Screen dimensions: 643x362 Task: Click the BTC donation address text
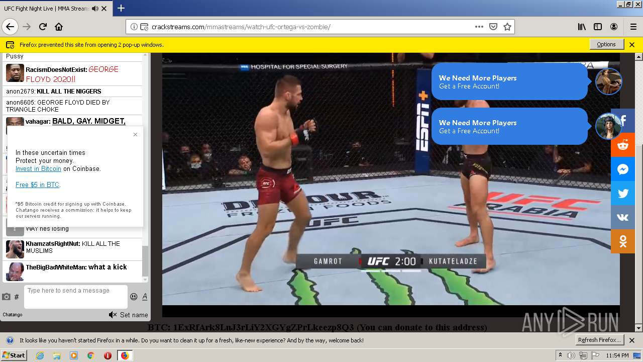click(317, 327)
